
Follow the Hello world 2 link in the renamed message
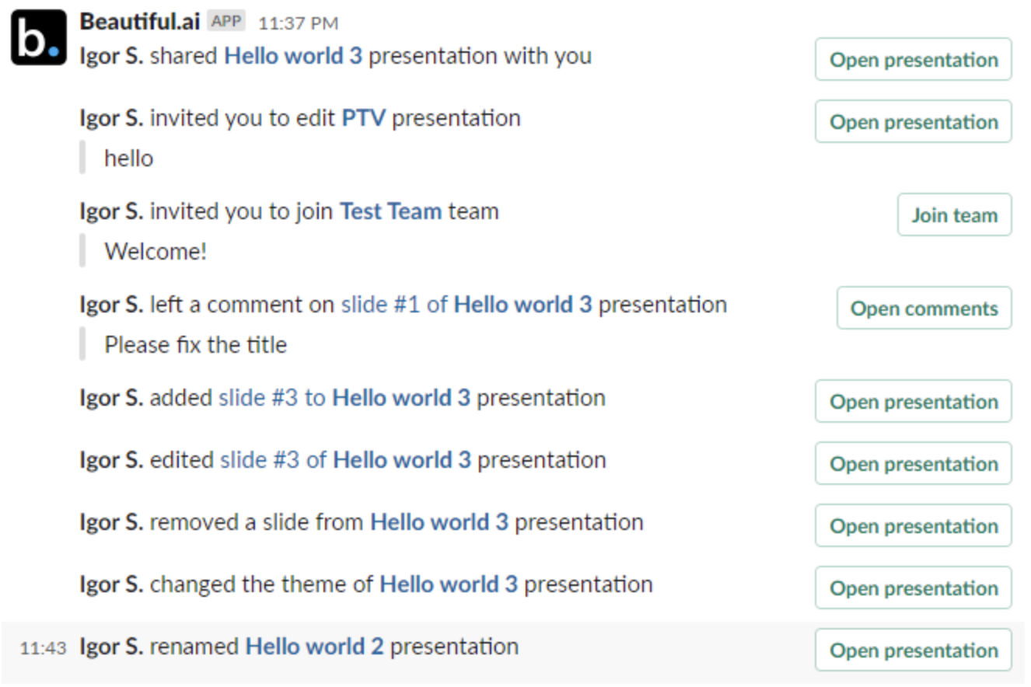(x=315, y=647)
